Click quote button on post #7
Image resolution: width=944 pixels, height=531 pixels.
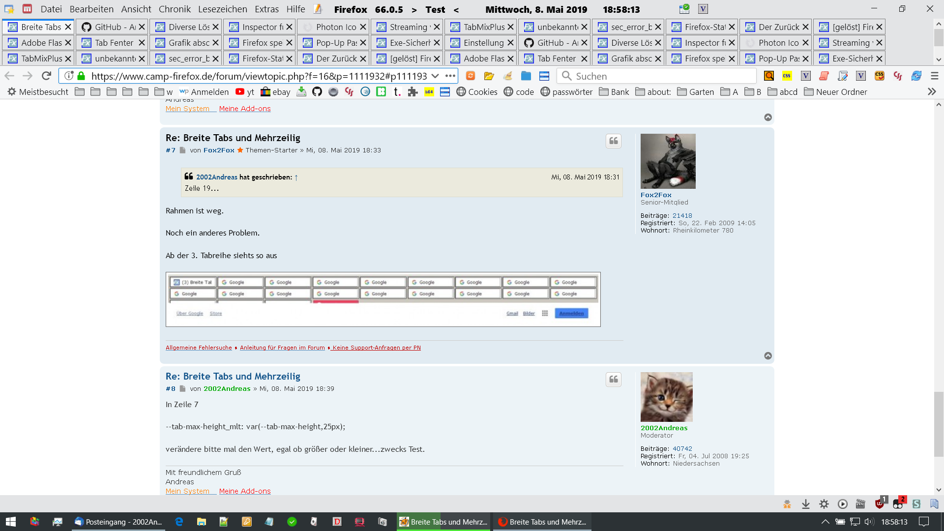click(613, 141)
